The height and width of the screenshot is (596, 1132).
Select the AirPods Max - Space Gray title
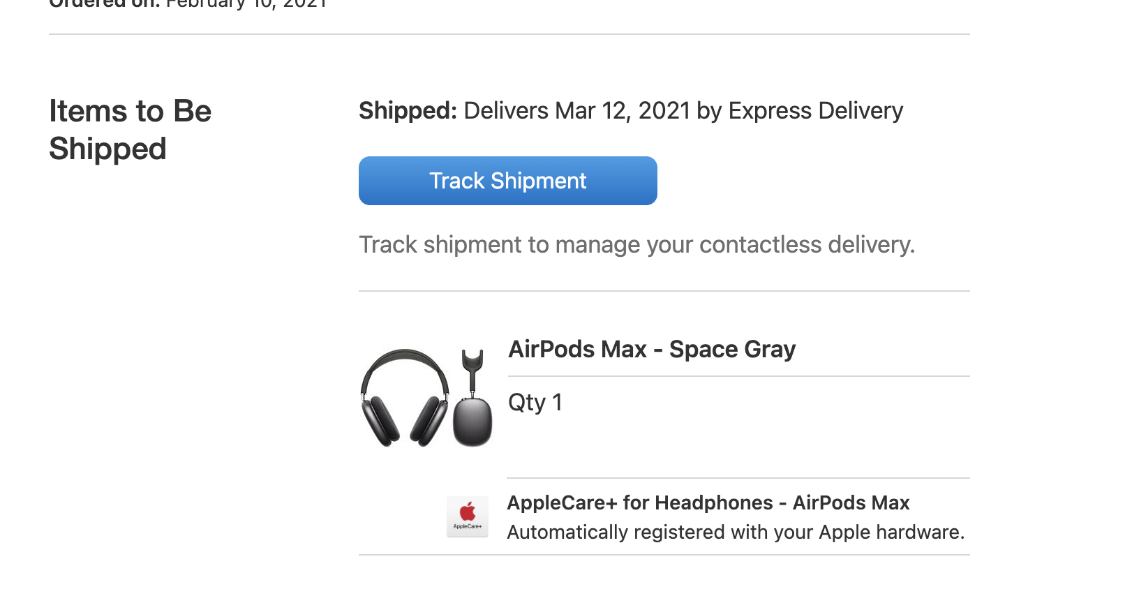(x=652, y=349)
